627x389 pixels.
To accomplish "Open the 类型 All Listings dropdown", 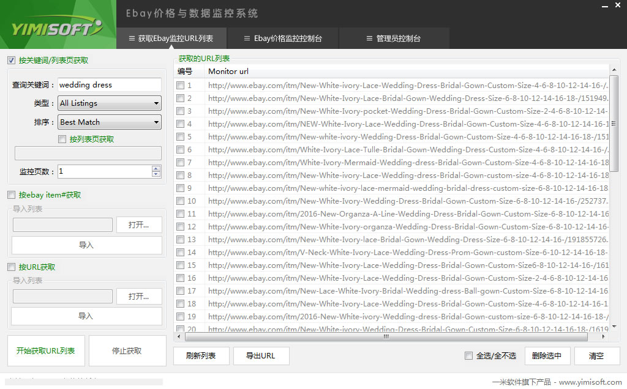I will click(x=109, y=103).
